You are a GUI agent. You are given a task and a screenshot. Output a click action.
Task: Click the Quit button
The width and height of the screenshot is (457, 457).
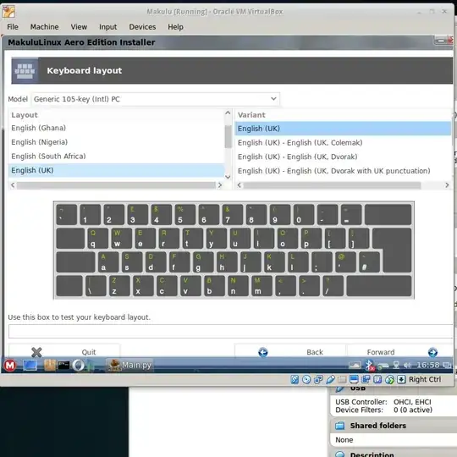(x=64, y=352)
